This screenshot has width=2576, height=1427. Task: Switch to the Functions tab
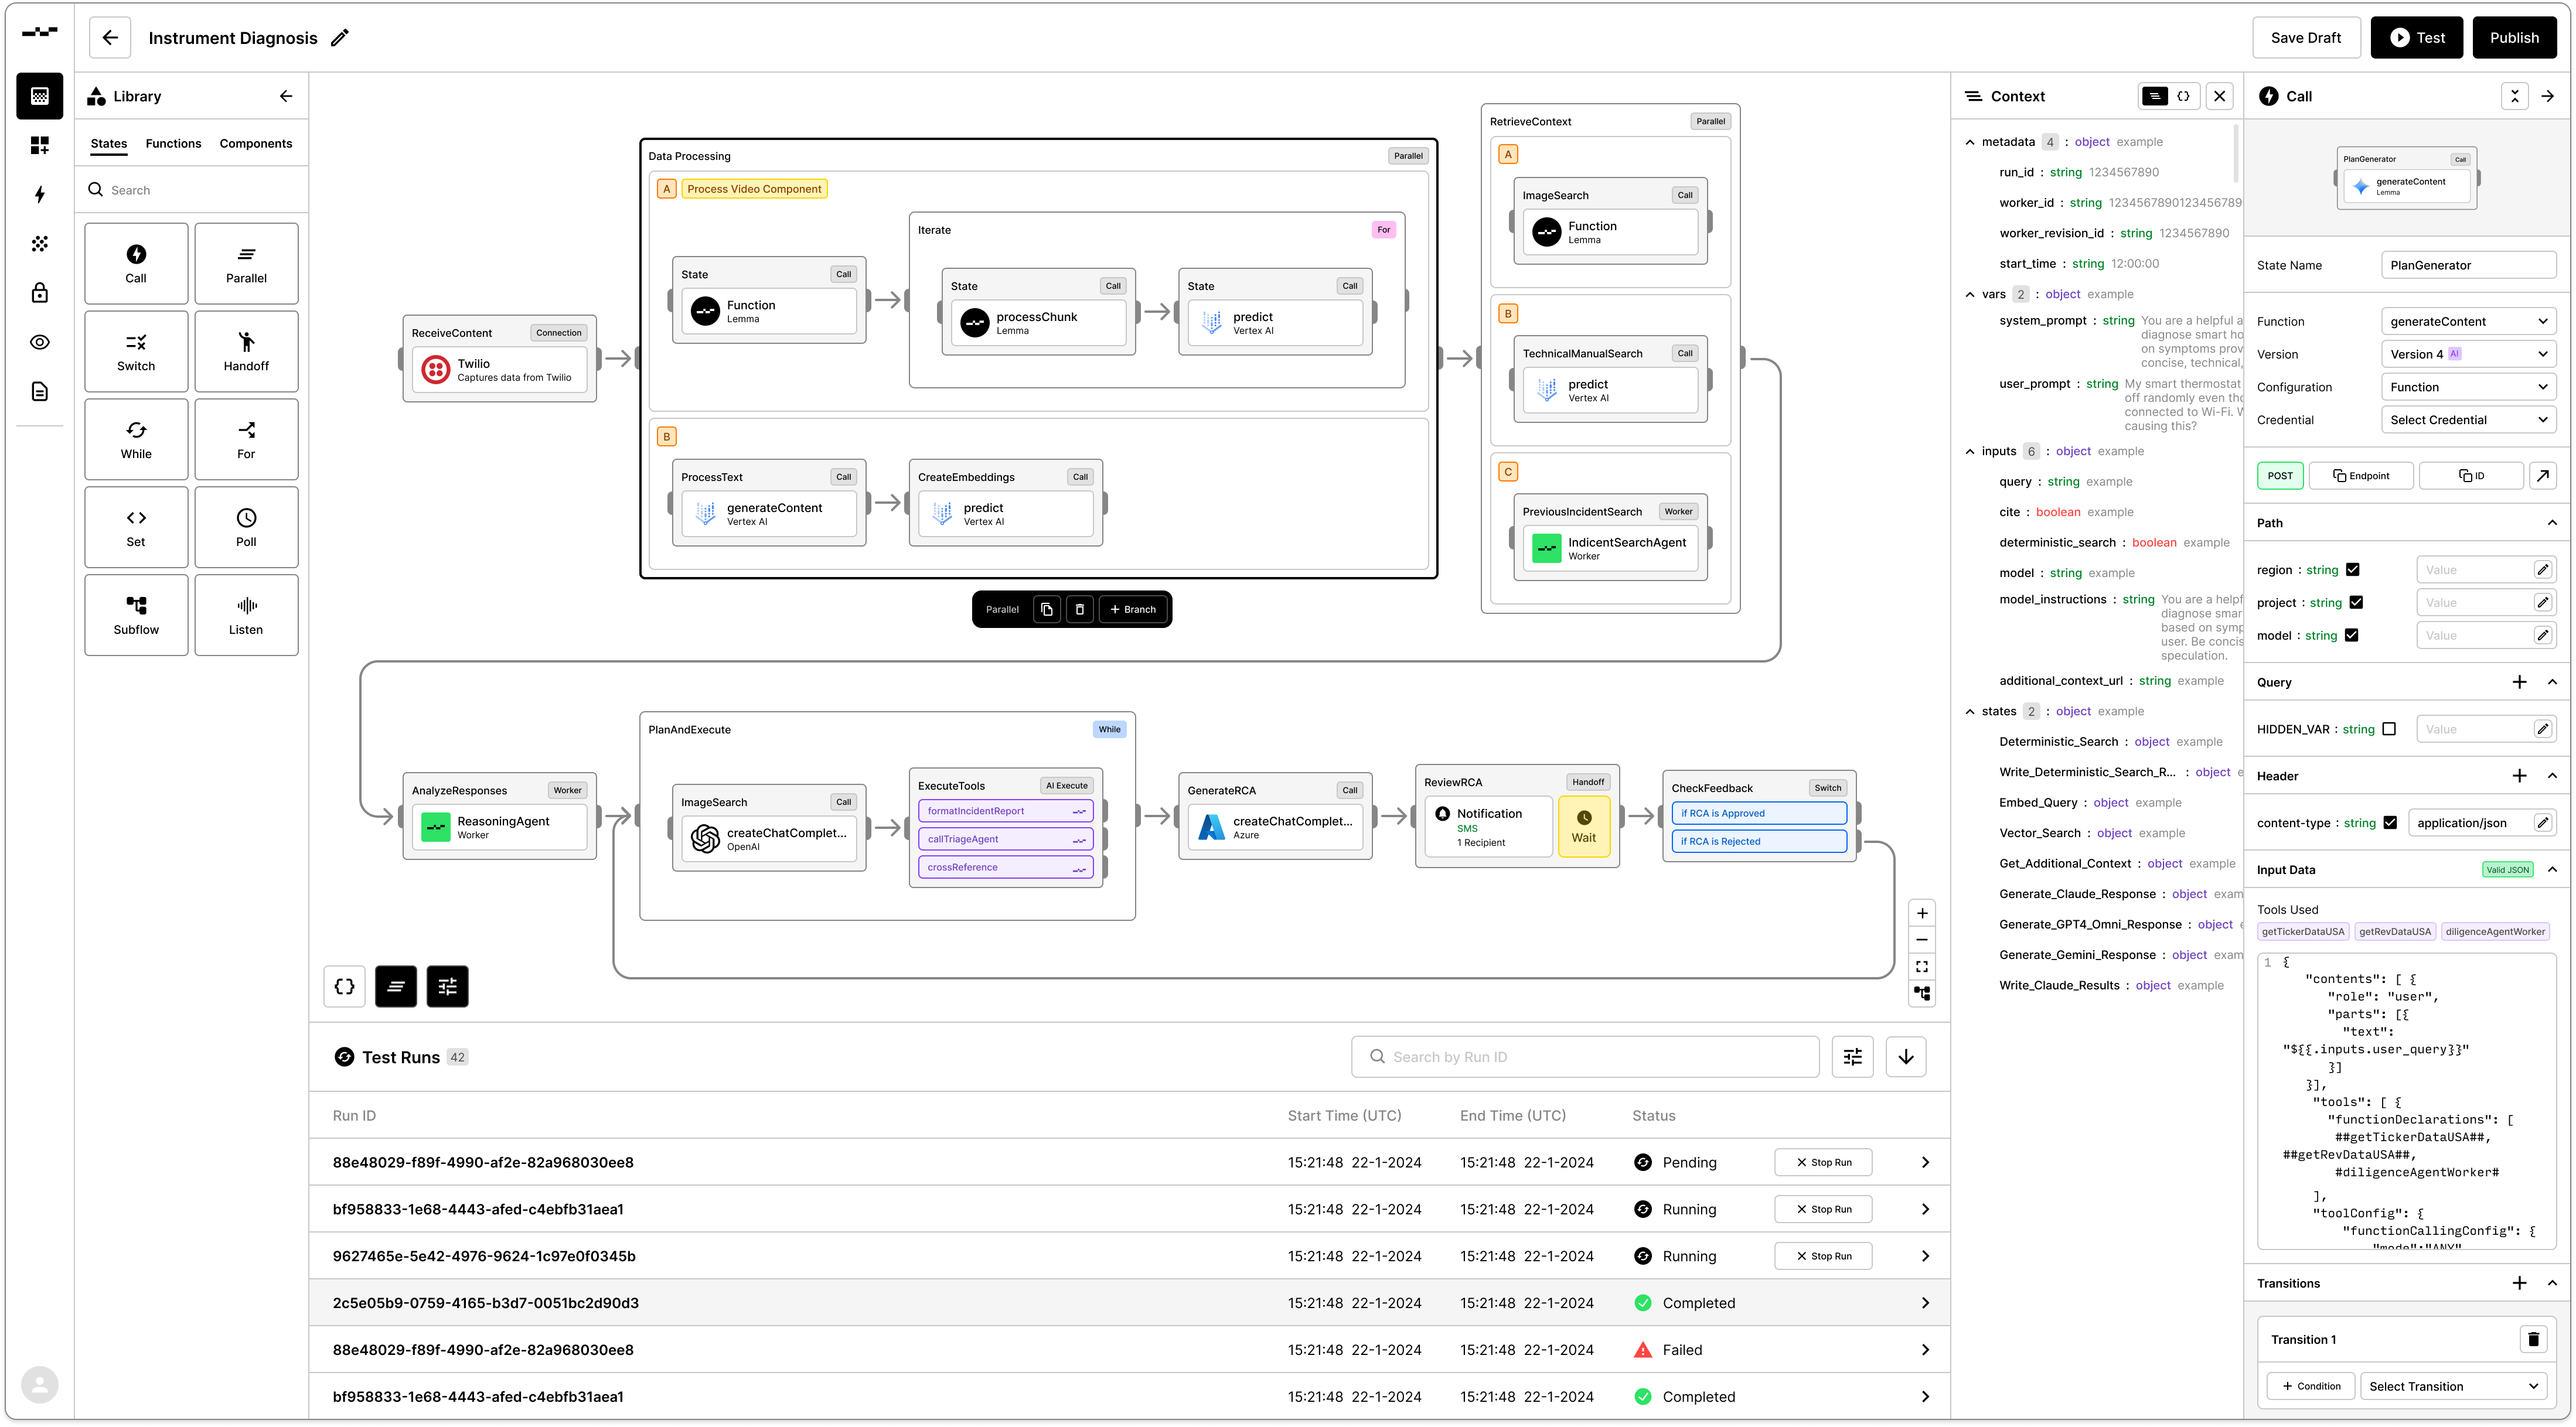pyautogui.click(x=173, y=144)
